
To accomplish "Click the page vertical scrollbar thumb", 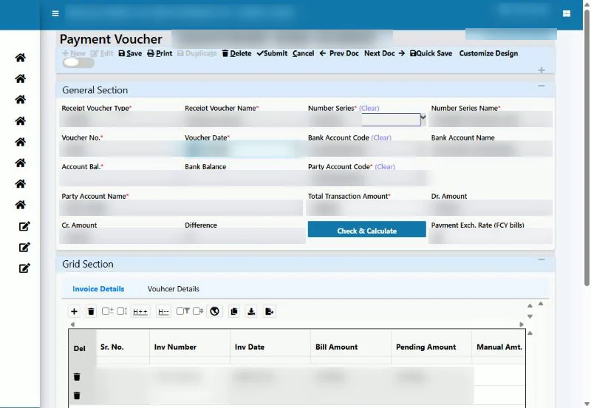I will click(587, 148).
